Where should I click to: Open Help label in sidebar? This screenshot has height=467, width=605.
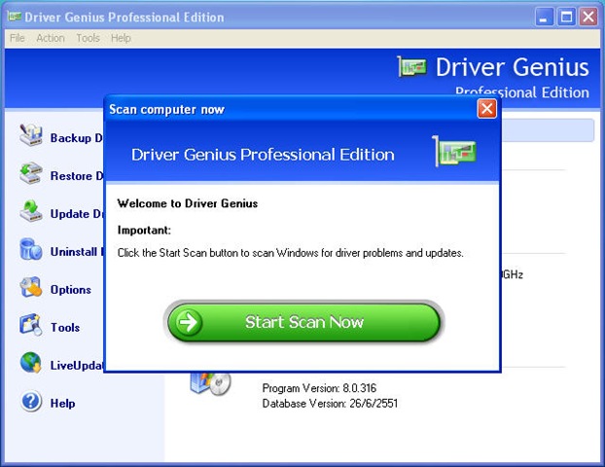[62, 404]
